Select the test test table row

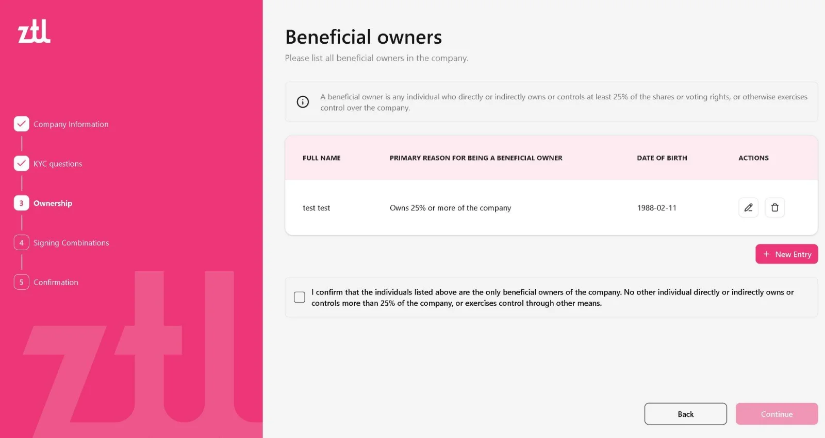551,207
